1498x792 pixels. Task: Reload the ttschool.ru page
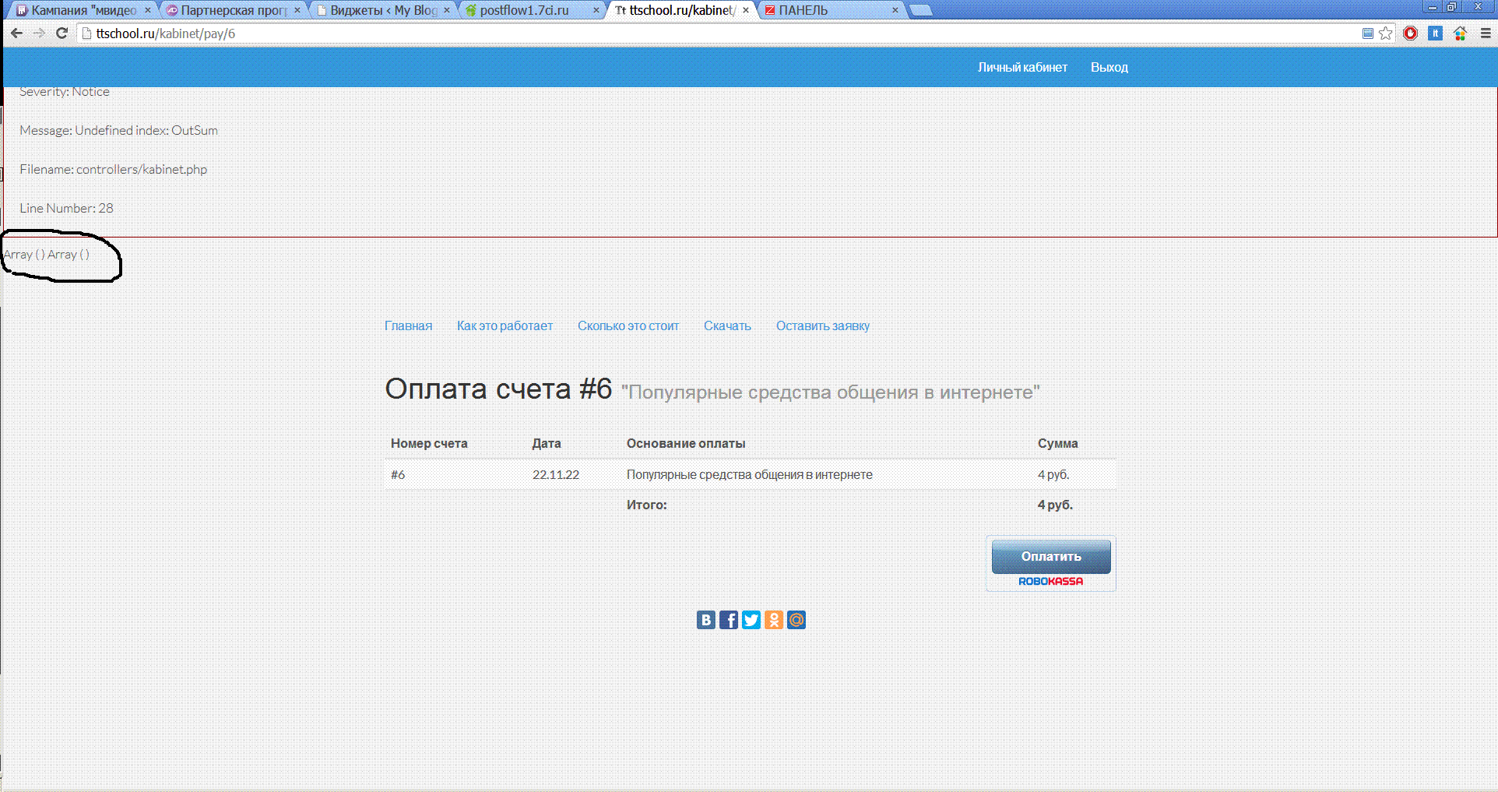click(62, 33)
